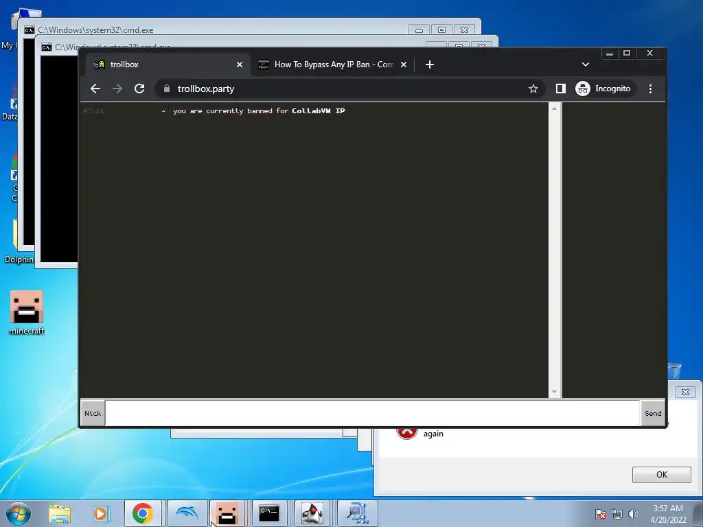
Task: Close the trollbox tab
Action: (240, 65)
